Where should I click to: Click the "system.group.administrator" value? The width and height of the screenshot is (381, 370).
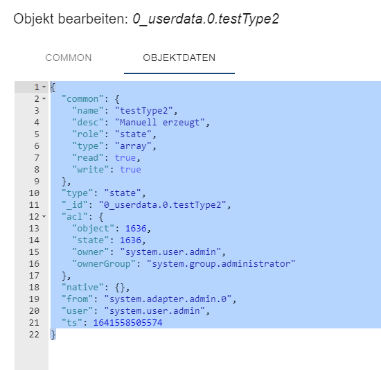pos(220,263)
